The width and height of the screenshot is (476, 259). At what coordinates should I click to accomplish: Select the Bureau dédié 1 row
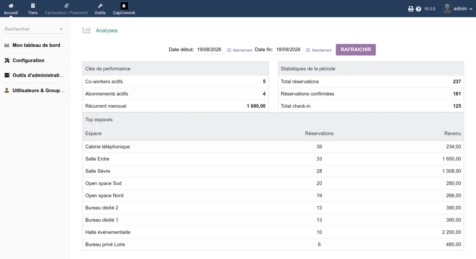click(x=273, y=220)
